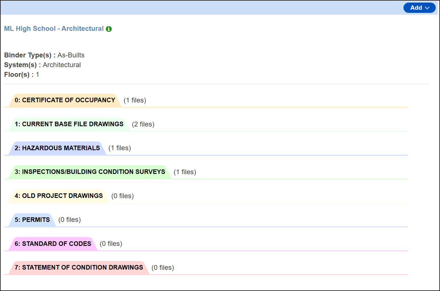Click (0 files) next to Old Project Drawings

tap(122, 196)
